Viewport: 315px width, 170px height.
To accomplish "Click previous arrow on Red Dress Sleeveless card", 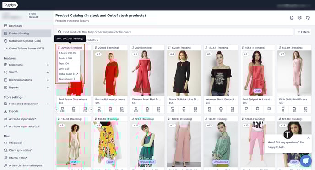I will tap(57, 110).
